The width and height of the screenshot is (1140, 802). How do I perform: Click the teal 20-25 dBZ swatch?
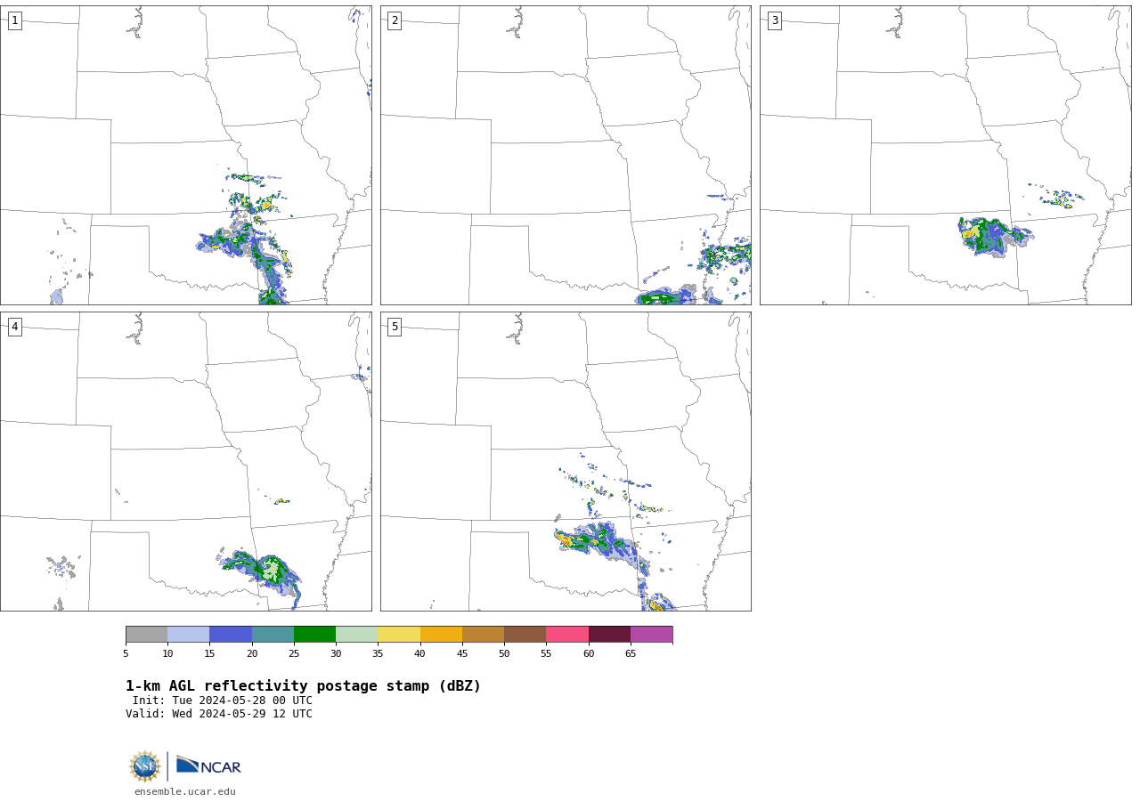click(x=273, y=634)
